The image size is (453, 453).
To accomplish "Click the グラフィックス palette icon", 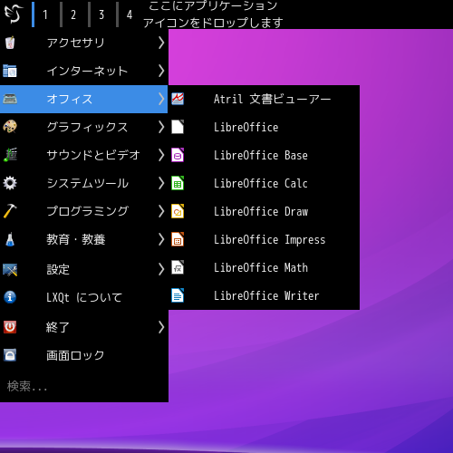I will pos(10,127).
